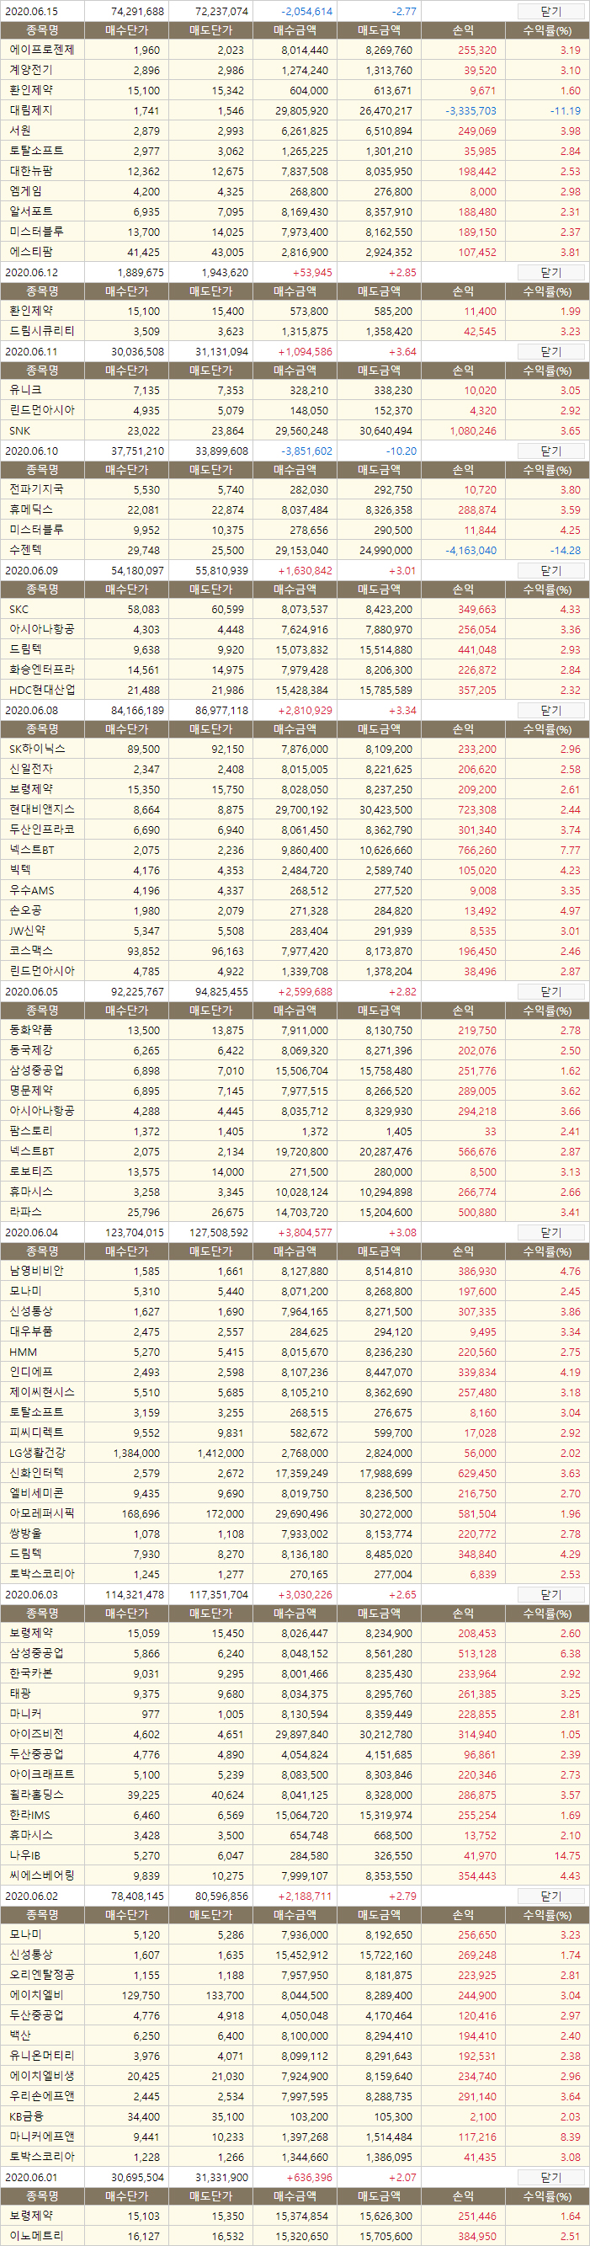The image size is (590, 2246).
Task: Select the HDC현대산업 row name
Action: coord(42,690)
